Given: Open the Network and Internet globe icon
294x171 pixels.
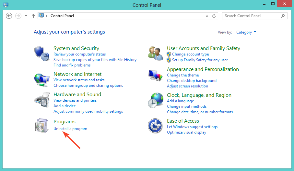Looking at the screenshot, I should click(x=42, y=80).
